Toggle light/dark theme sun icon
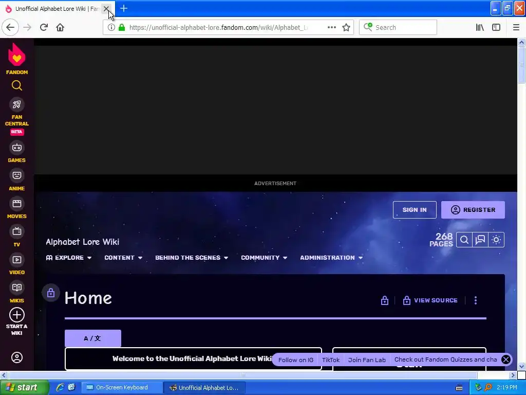The height and width of the screenshot is (395, 526). pyautogui.click(x=496, y=240)
